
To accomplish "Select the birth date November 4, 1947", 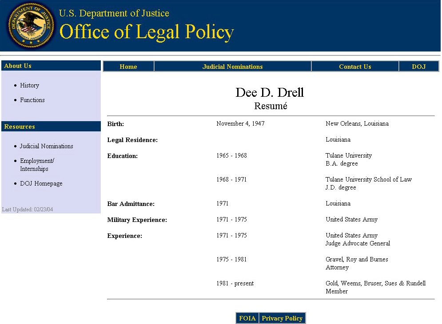I will pos(240,123).
